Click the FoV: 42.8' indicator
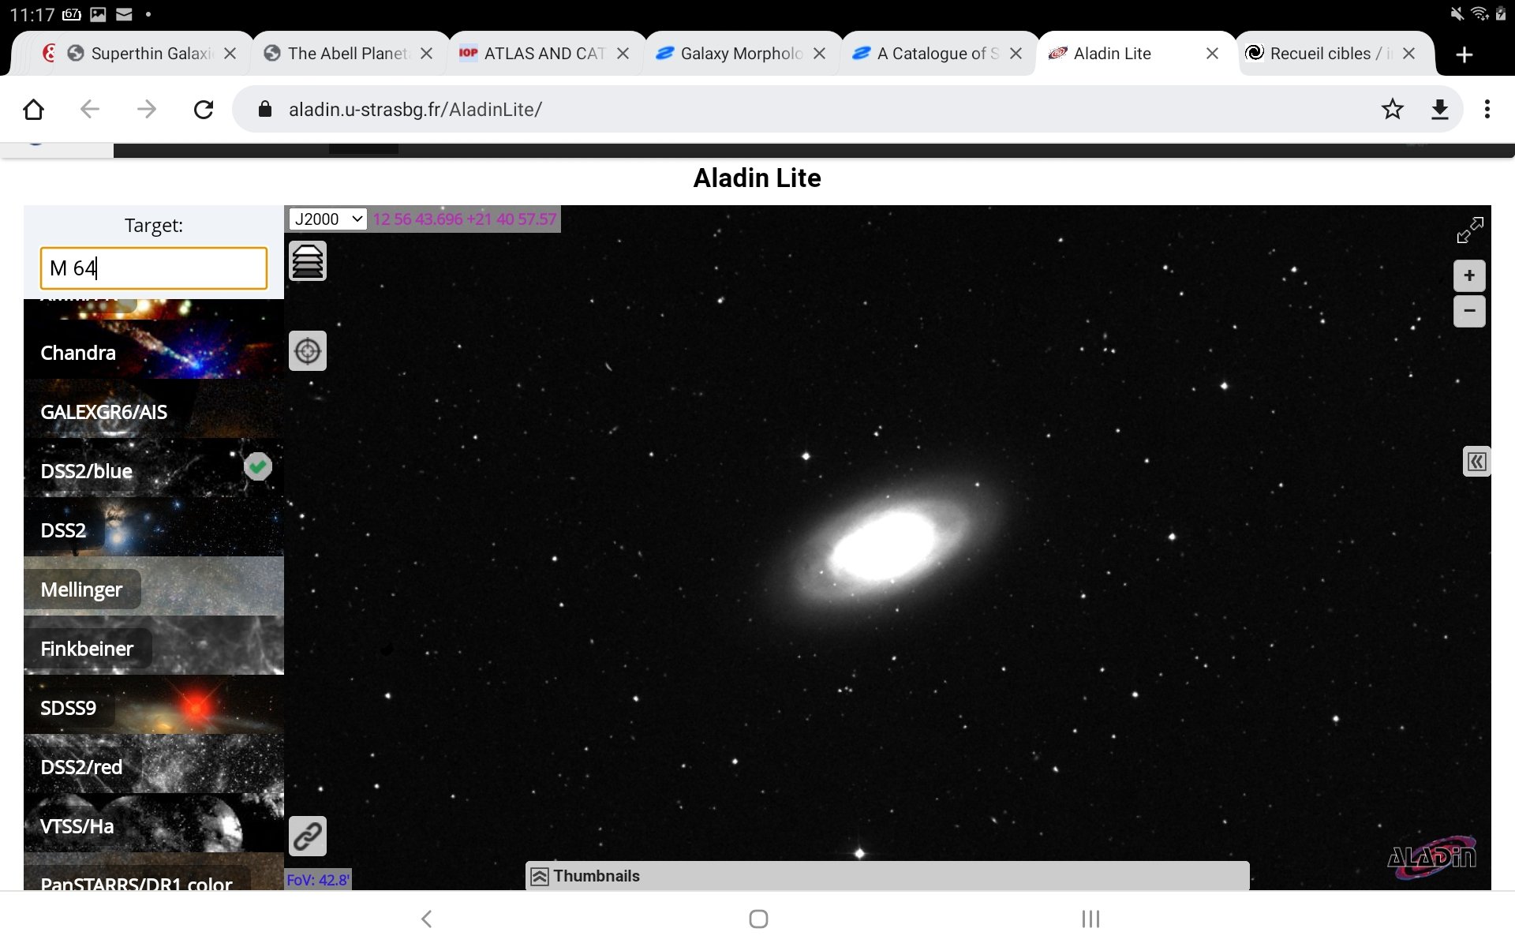 point(318,880)
